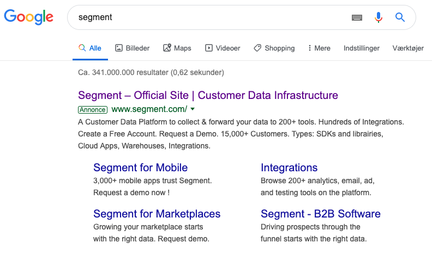Open the Segment Official Site ad link

click(x=208, y=95)
